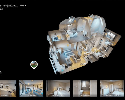Viewport: 125px width, 100px height.
Task: Open yellow Mattertag above striped-bed bedroom
Action: pyautogui.click(x=68, y=45)
